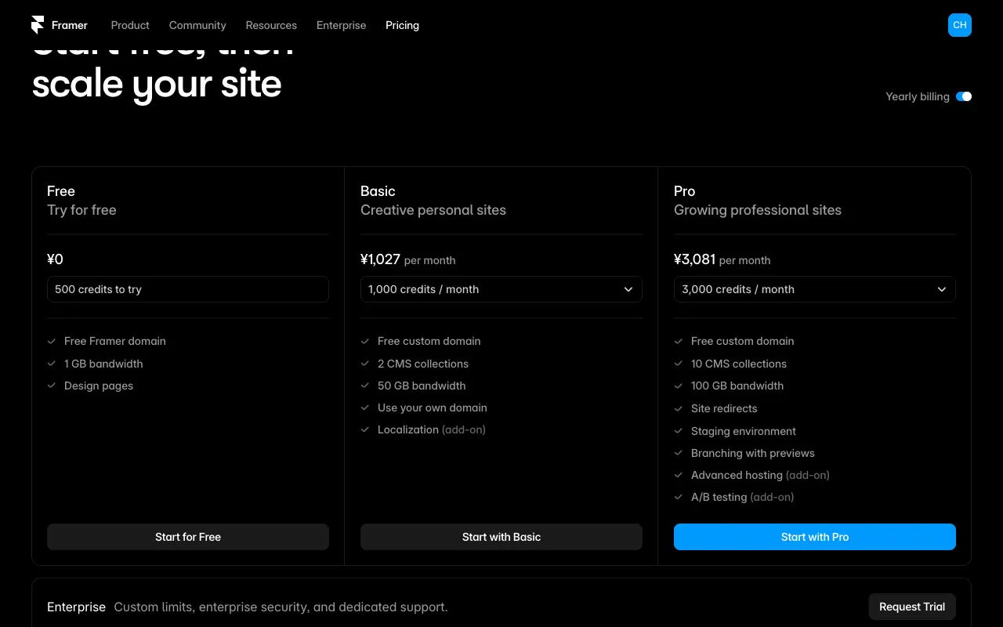Click the 500 credits to try field

188,289
